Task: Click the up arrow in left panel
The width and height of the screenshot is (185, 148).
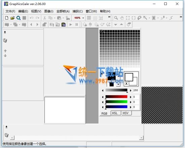Action: click(x=5, y=51)
